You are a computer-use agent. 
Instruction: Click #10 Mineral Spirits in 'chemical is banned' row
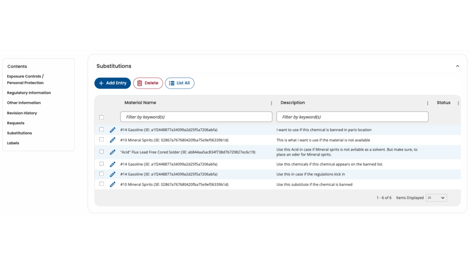point(174,185)
